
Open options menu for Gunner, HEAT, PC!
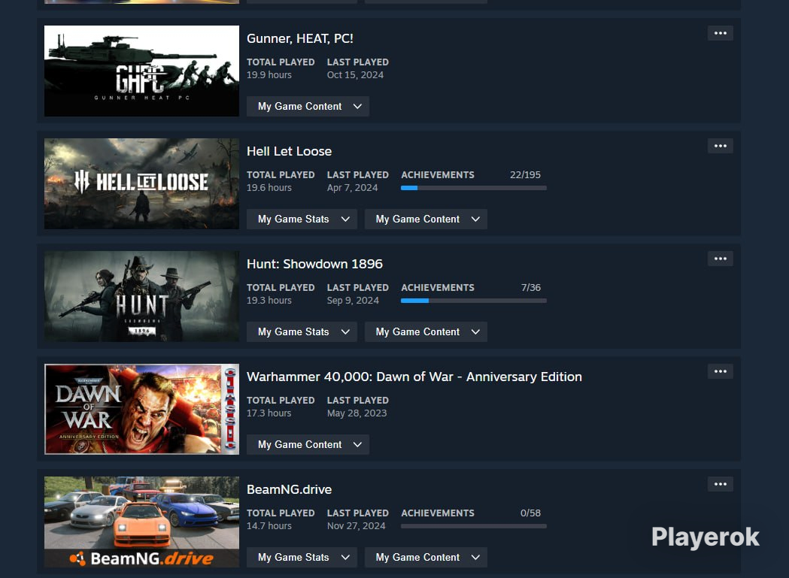pyautogui.click(x=720, y=33)
